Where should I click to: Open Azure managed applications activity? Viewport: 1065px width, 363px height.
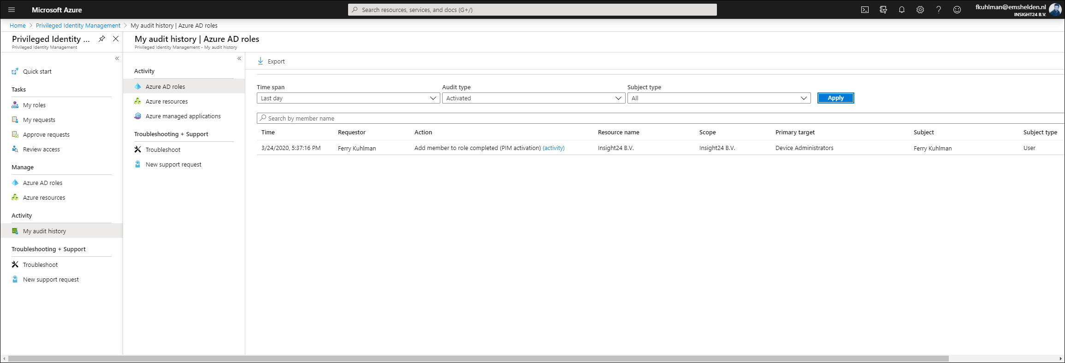(x=183, y=116)
